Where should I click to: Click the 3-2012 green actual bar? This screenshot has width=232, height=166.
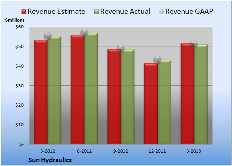click(x=54, y=90)
